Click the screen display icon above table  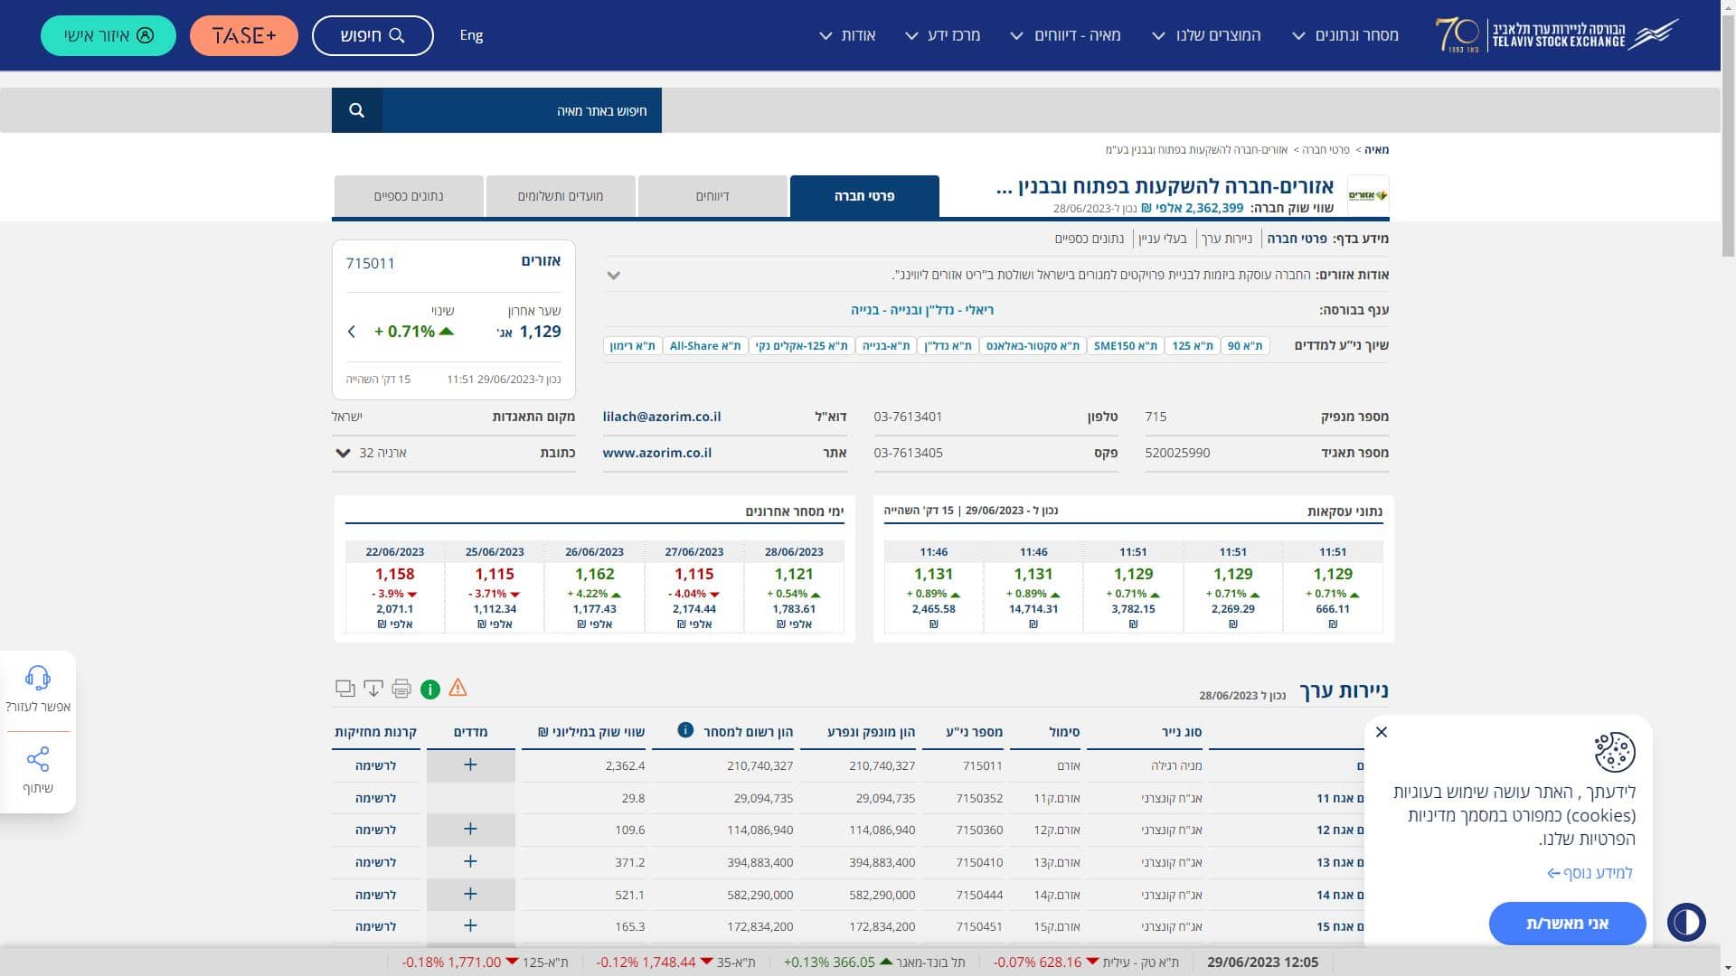(x=344, y=690)
